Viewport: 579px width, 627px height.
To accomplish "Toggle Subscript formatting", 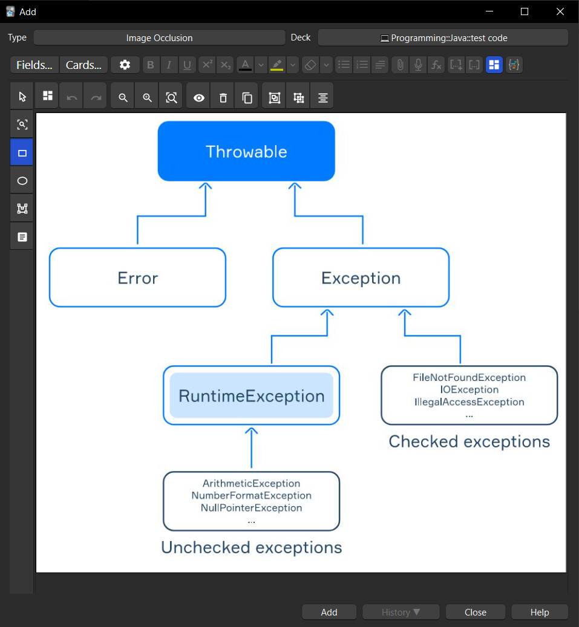I will 226,65.
